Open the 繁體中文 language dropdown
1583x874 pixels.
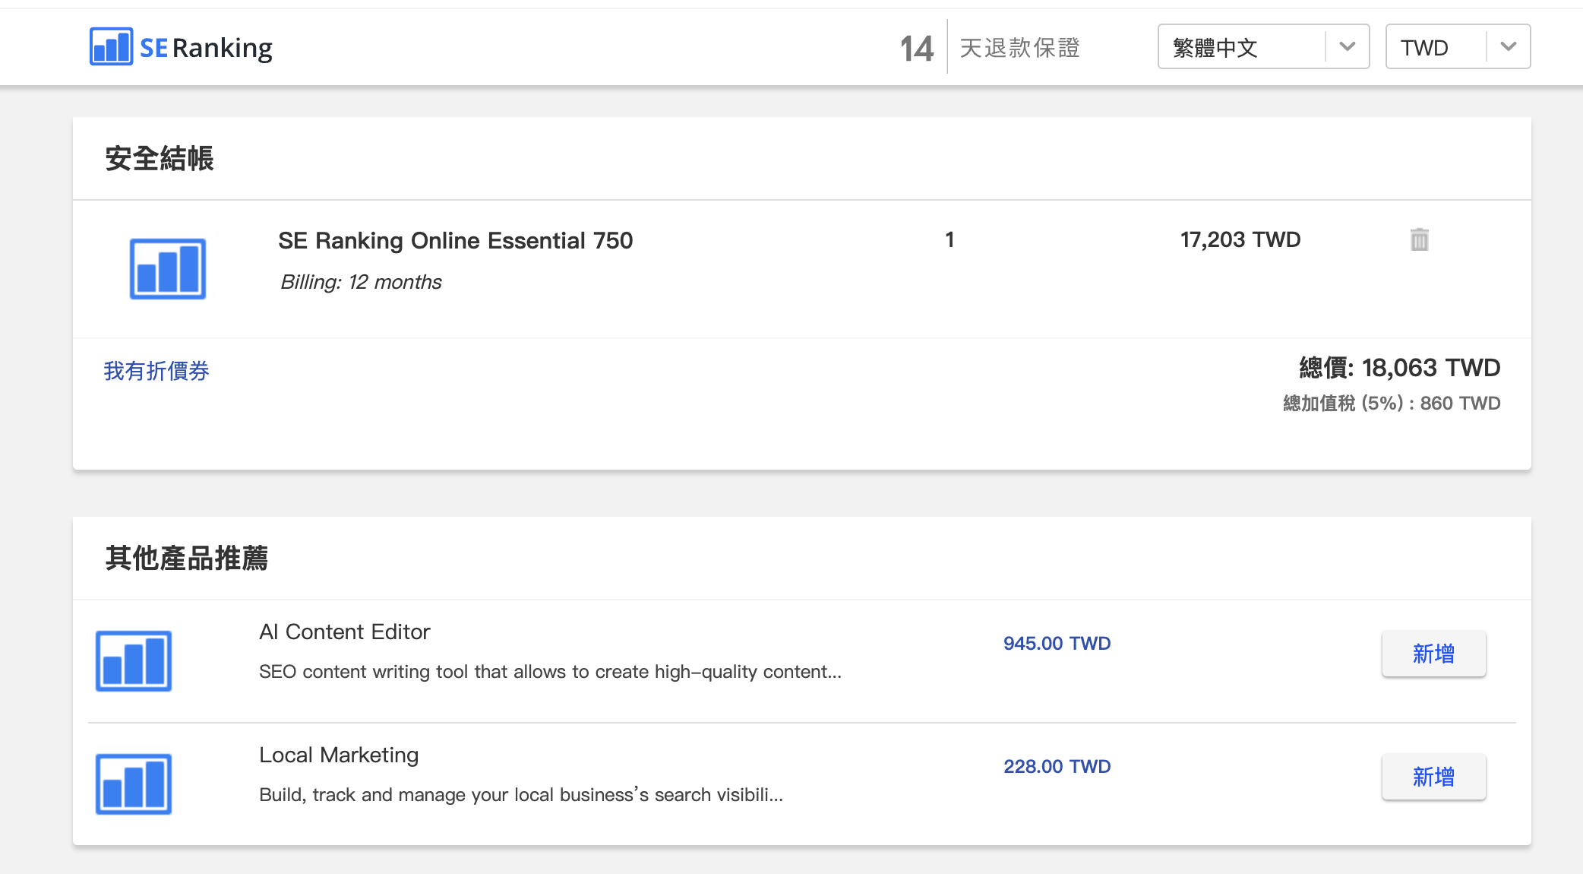[1263, 47]
